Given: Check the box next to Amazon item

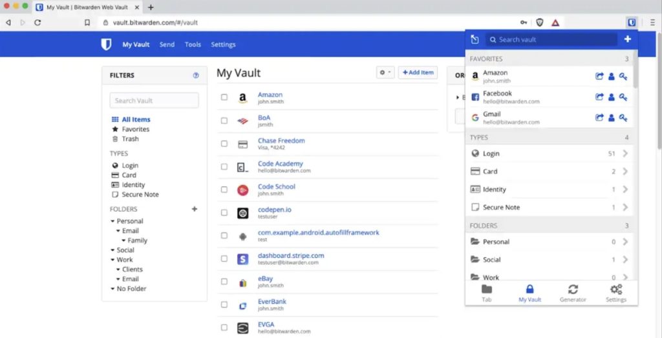Looking at the screenshot, I should 224,97.
